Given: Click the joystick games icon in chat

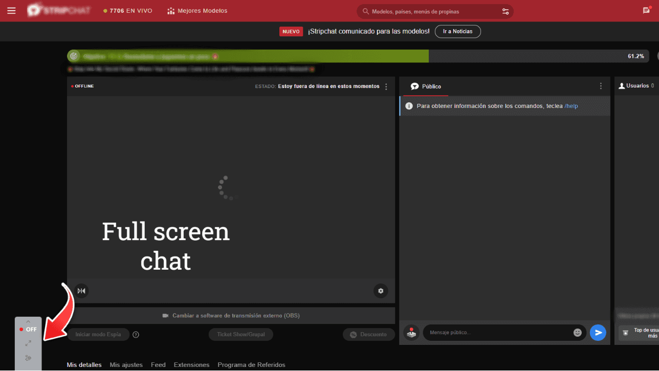Looking at the screenshot, I should 411,333.
